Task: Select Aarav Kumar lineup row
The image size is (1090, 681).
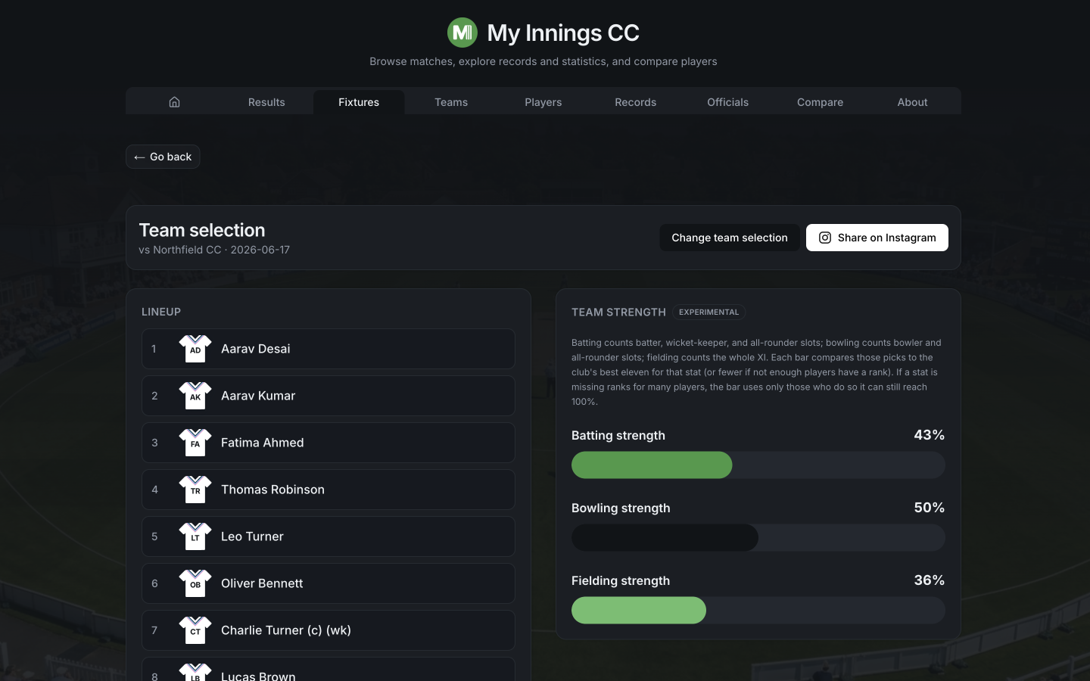Action: (329, 396)
